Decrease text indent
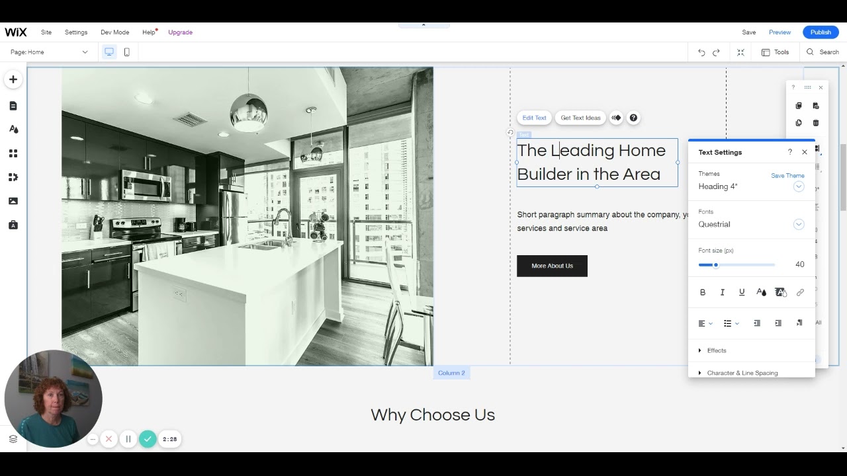This screenshot has width=847, height=476. (x=757, y=323)
